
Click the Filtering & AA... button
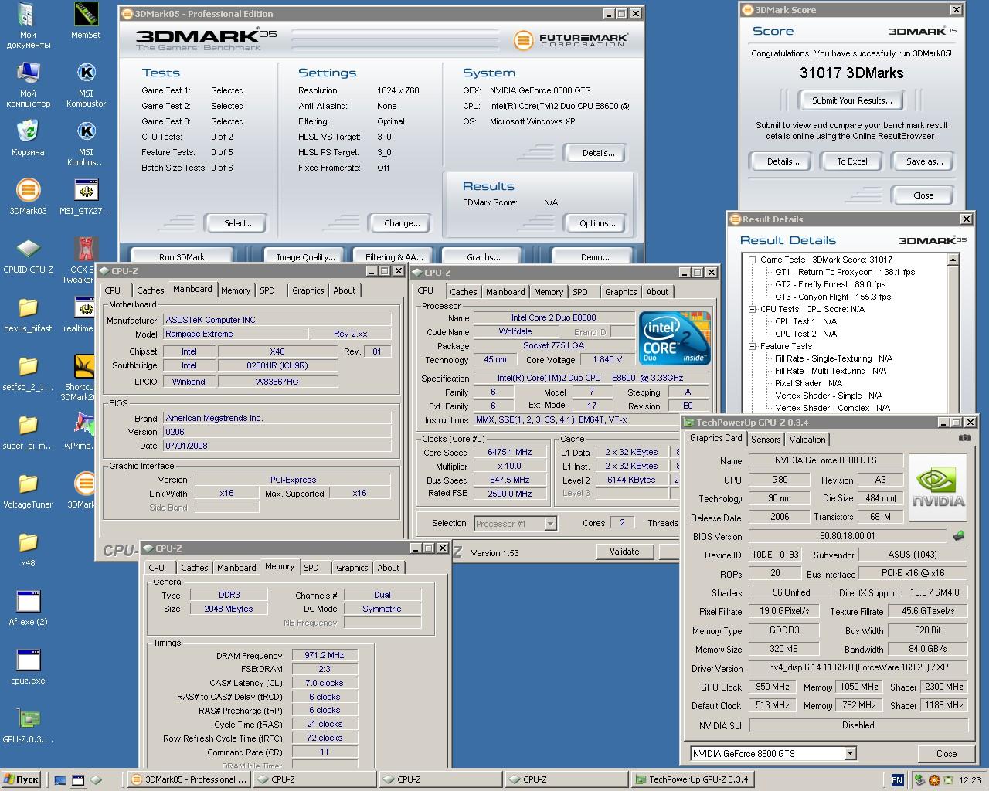tap(394, 256)
